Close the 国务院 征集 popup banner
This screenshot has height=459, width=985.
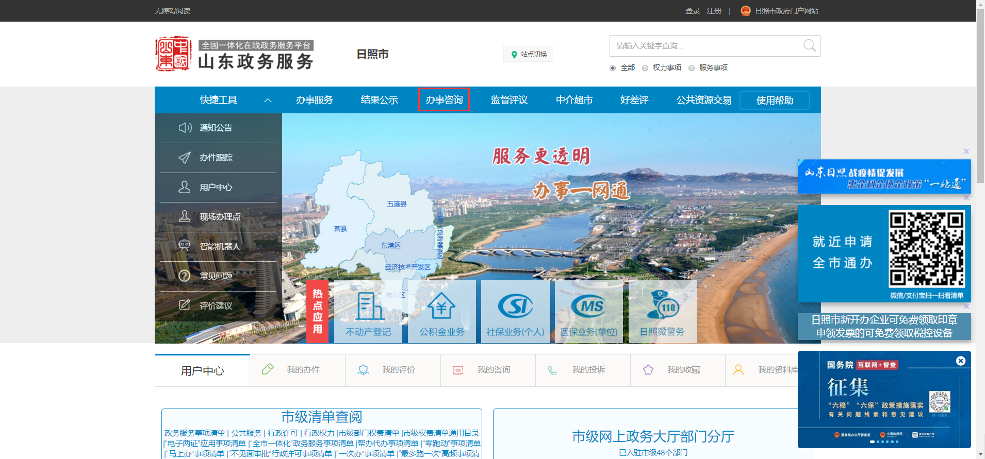pos(960,361)
